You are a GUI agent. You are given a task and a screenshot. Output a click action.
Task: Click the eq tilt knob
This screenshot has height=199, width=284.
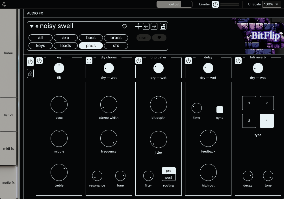(59, 68)
